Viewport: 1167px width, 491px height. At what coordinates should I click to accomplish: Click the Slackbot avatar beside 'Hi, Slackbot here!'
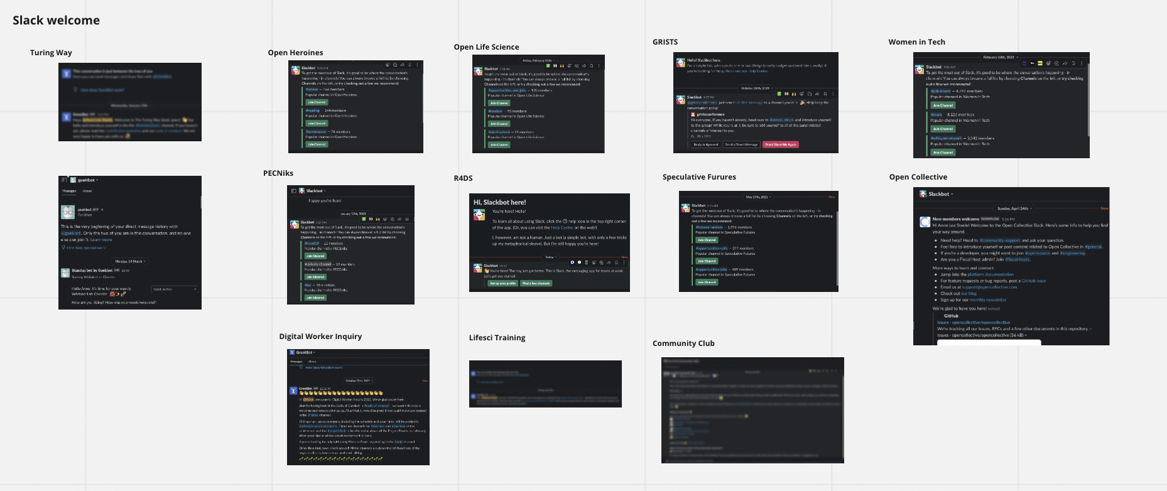click(479, 215)
